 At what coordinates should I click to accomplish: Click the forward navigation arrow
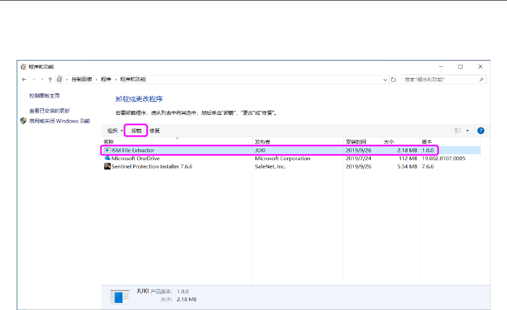34,79
